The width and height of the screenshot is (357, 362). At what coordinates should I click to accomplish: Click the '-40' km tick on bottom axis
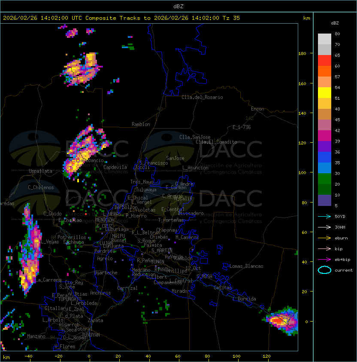pyautogui.click(x=28, y=356)
